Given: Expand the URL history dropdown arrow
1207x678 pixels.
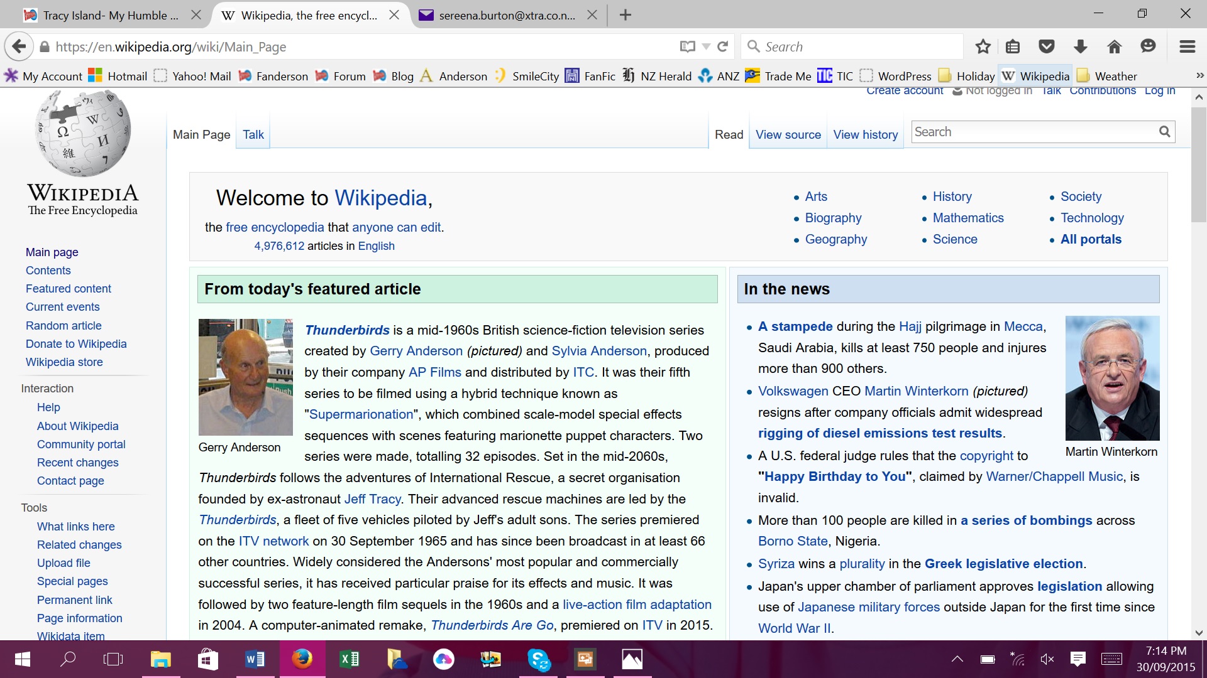Looking at the screenshot, I should [x=706, y=46].
